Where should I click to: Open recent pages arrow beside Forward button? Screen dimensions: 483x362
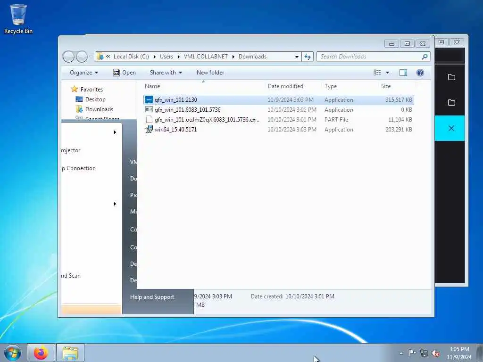point(91,57)
